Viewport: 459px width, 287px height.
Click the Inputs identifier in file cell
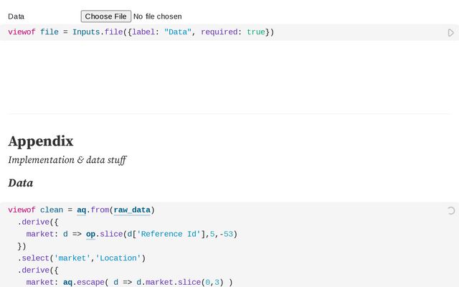86,32
